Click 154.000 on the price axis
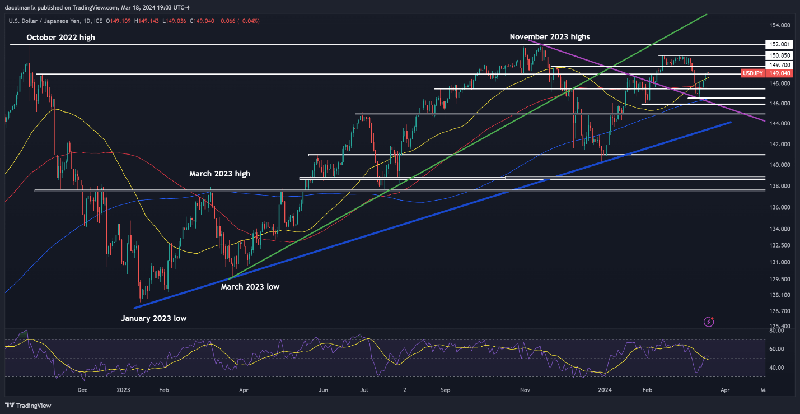 [779, 26]
